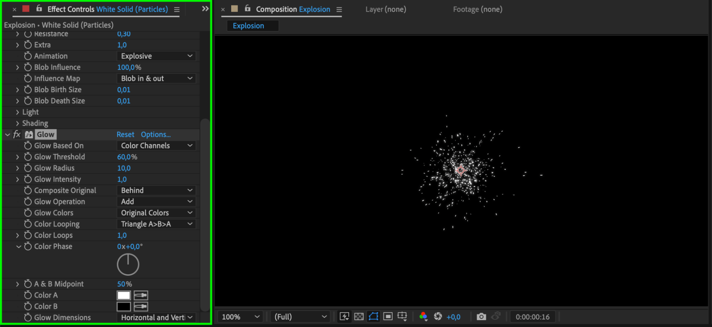Screen dimensions: 712x327
Task: Click the Color Phase angle dial
Action: (128, 264)
